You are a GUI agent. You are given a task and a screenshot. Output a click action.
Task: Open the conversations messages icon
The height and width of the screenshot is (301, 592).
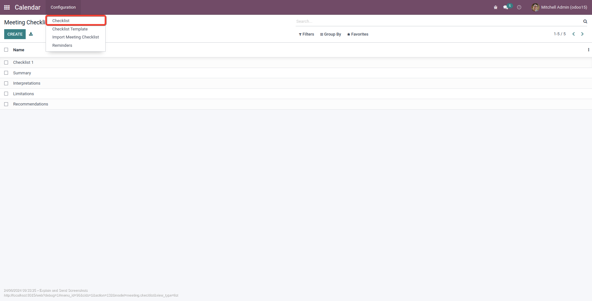506,7
